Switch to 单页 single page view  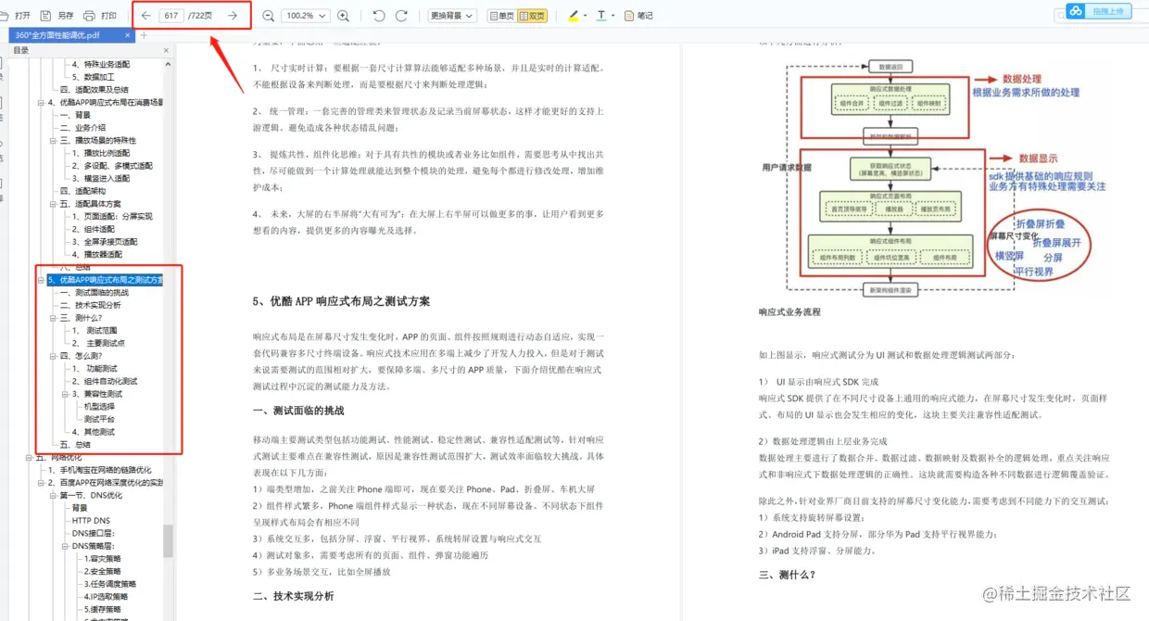point(501,16)
